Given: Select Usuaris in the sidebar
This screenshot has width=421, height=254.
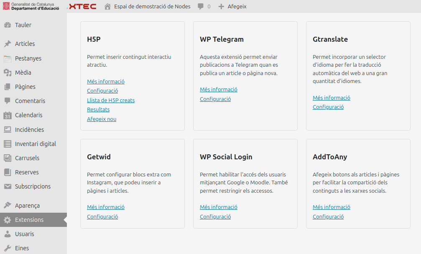Looking at the screenshot, I should click(25, 234).
